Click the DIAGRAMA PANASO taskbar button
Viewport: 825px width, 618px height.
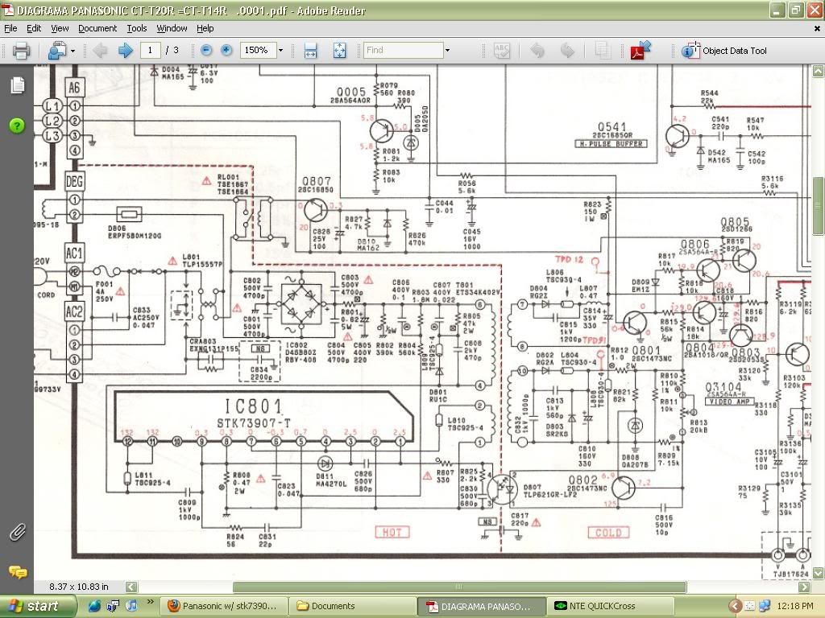[x=483, y=607]
